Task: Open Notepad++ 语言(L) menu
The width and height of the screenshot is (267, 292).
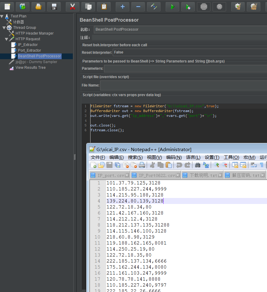Action: [x=193, y=157]
